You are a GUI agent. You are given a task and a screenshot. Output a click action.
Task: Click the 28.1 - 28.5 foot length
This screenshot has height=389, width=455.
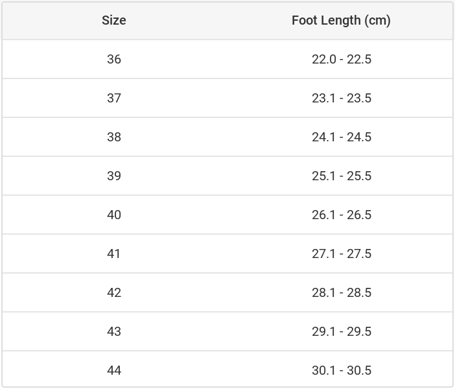pos(341,292)
